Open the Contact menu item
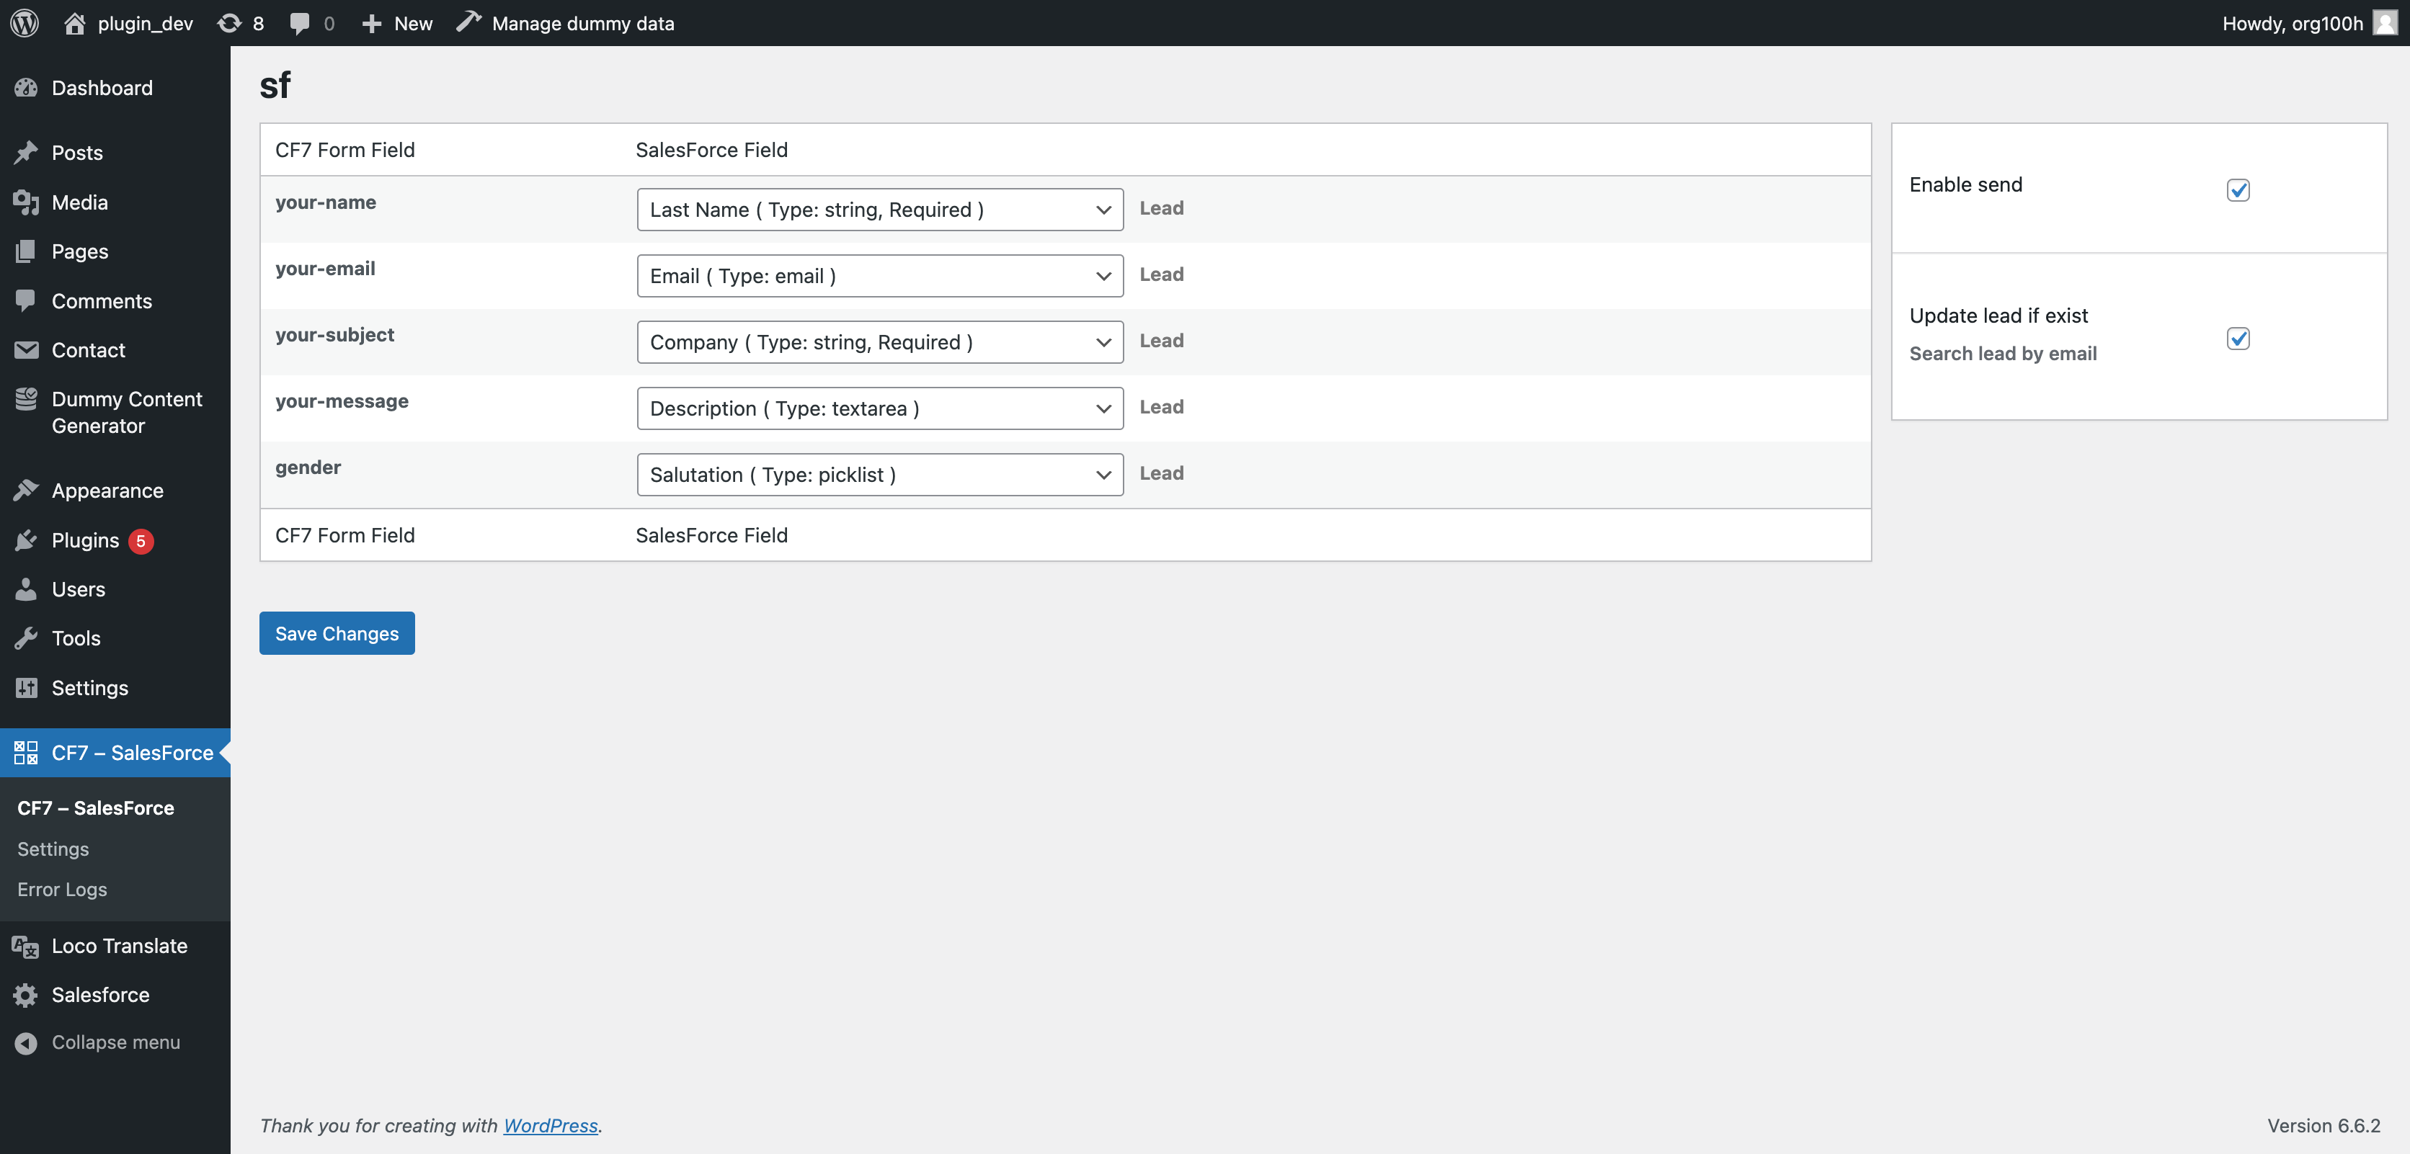 pos(115,350)
